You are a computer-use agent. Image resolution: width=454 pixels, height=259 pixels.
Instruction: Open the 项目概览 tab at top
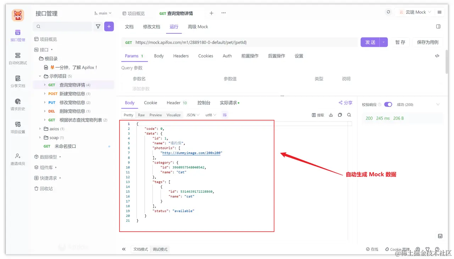point(133,13)
